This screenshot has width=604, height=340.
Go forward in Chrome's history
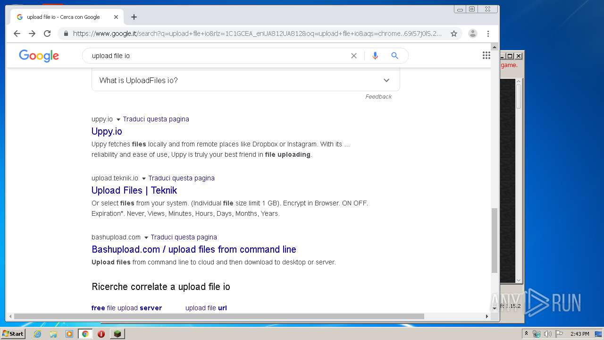[32, 34]
